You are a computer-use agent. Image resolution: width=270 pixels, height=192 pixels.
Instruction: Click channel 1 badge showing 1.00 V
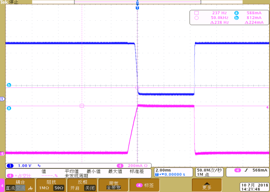(x=17, y=166)
